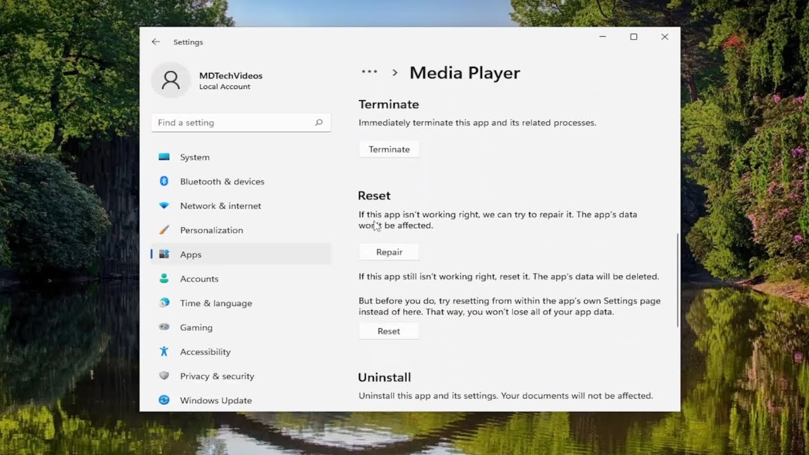Click the Gaming controller icon
This screenshot has width=809, height=455.
click(x=164, y=327)
